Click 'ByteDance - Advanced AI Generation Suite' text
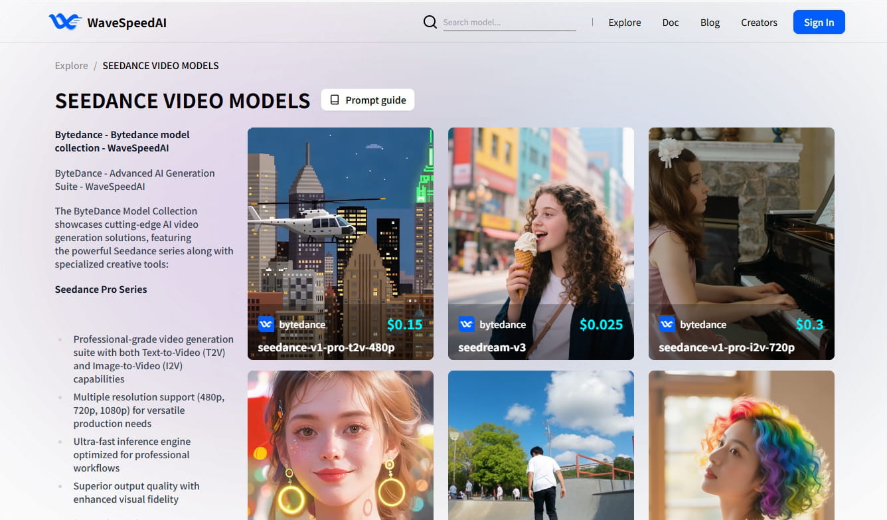Image resolution: width=887 pixels, height=520 pixels. 135,180
